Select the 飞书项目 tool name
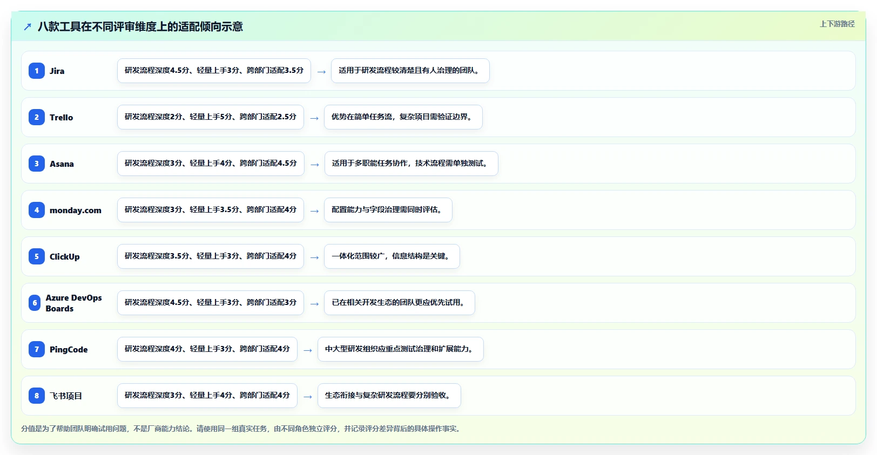877x455 pixels. point(66,396)
